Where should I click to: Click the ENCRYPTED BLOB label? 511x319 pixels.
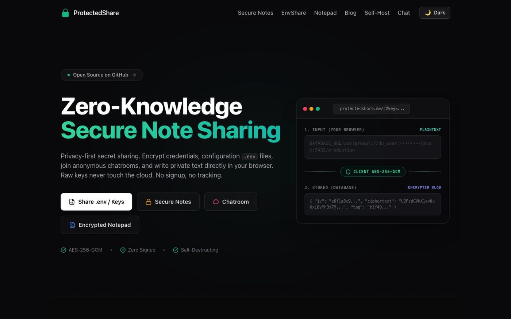[424, 187]
